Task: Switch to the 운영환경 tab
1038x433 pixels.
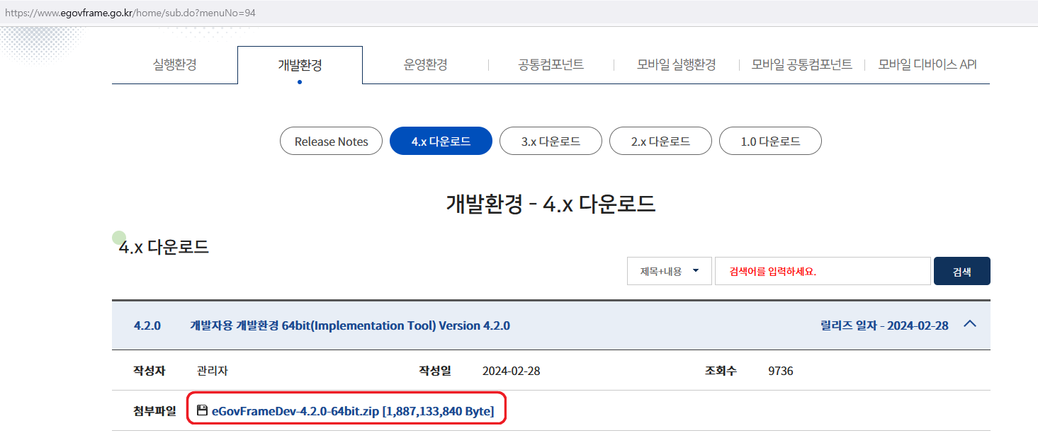Action: 425,64
